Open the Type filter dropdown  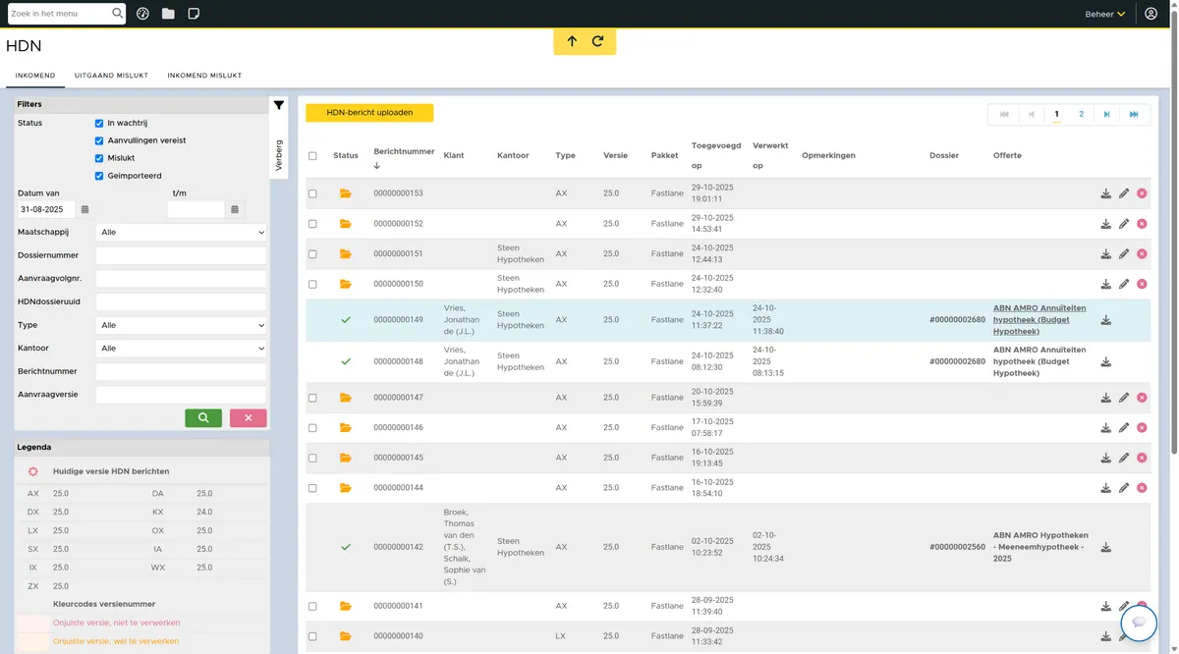point(182,325)
